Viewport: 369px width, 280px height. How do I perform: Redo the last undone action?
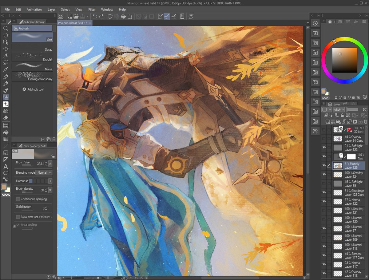click(101, 16)
